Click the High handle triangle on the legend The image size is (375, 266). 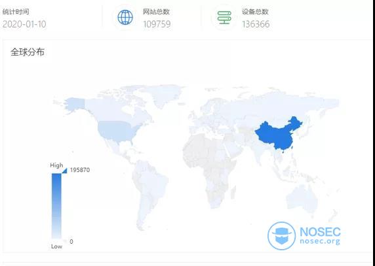click(64, 171)
